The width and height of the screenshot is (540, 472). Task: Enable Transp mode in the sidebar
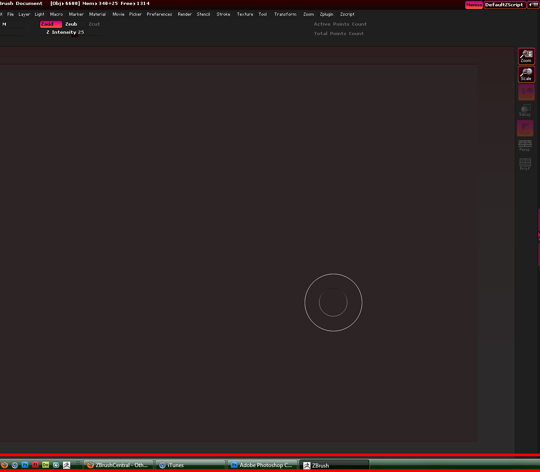click(x=525, y=110)
